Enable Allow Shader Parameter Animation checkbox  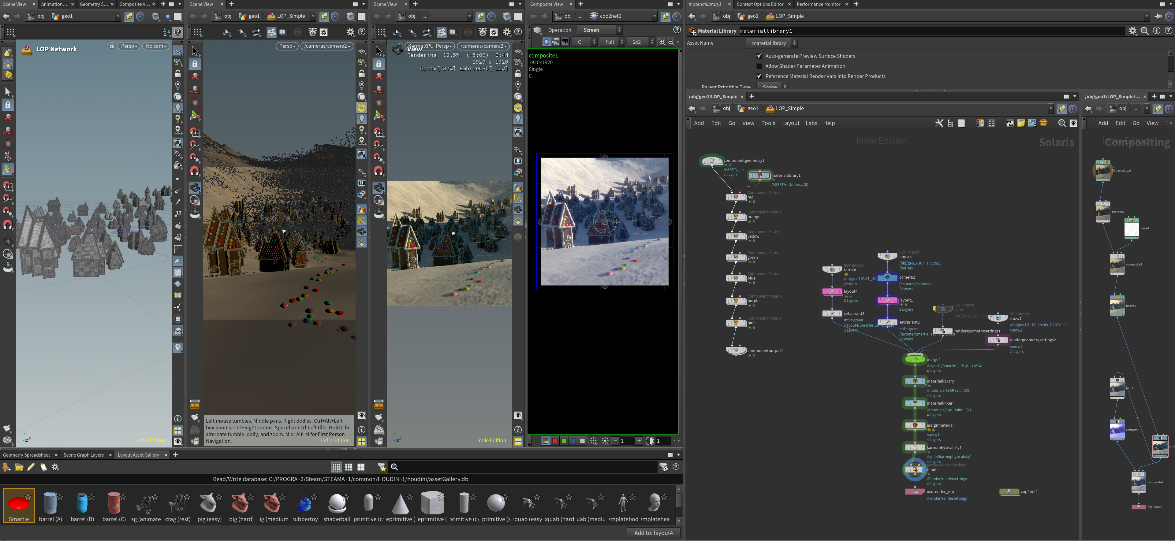point(759,66)
